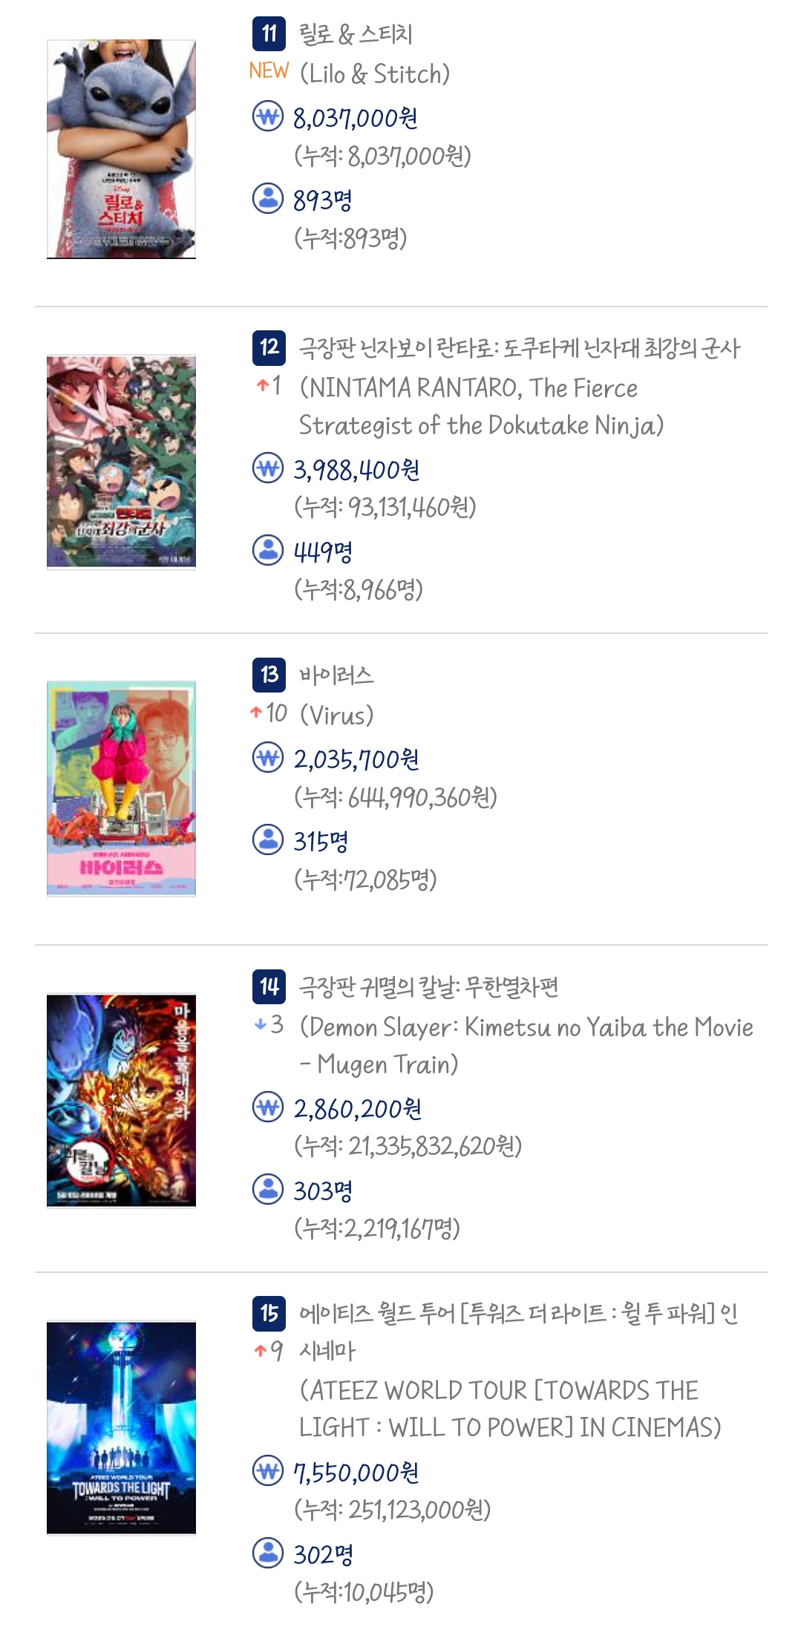798x1627 pixels.
Task: Open the 극장판 귀멸의 칼날: 무한열차편 title
Action: click(x=428, y=987)
